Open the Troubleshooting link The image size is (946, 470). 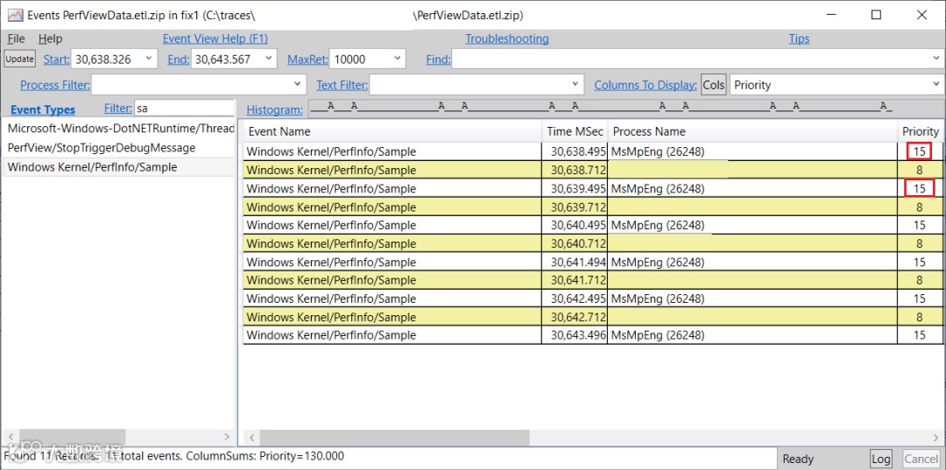click(x=507, y=39)
